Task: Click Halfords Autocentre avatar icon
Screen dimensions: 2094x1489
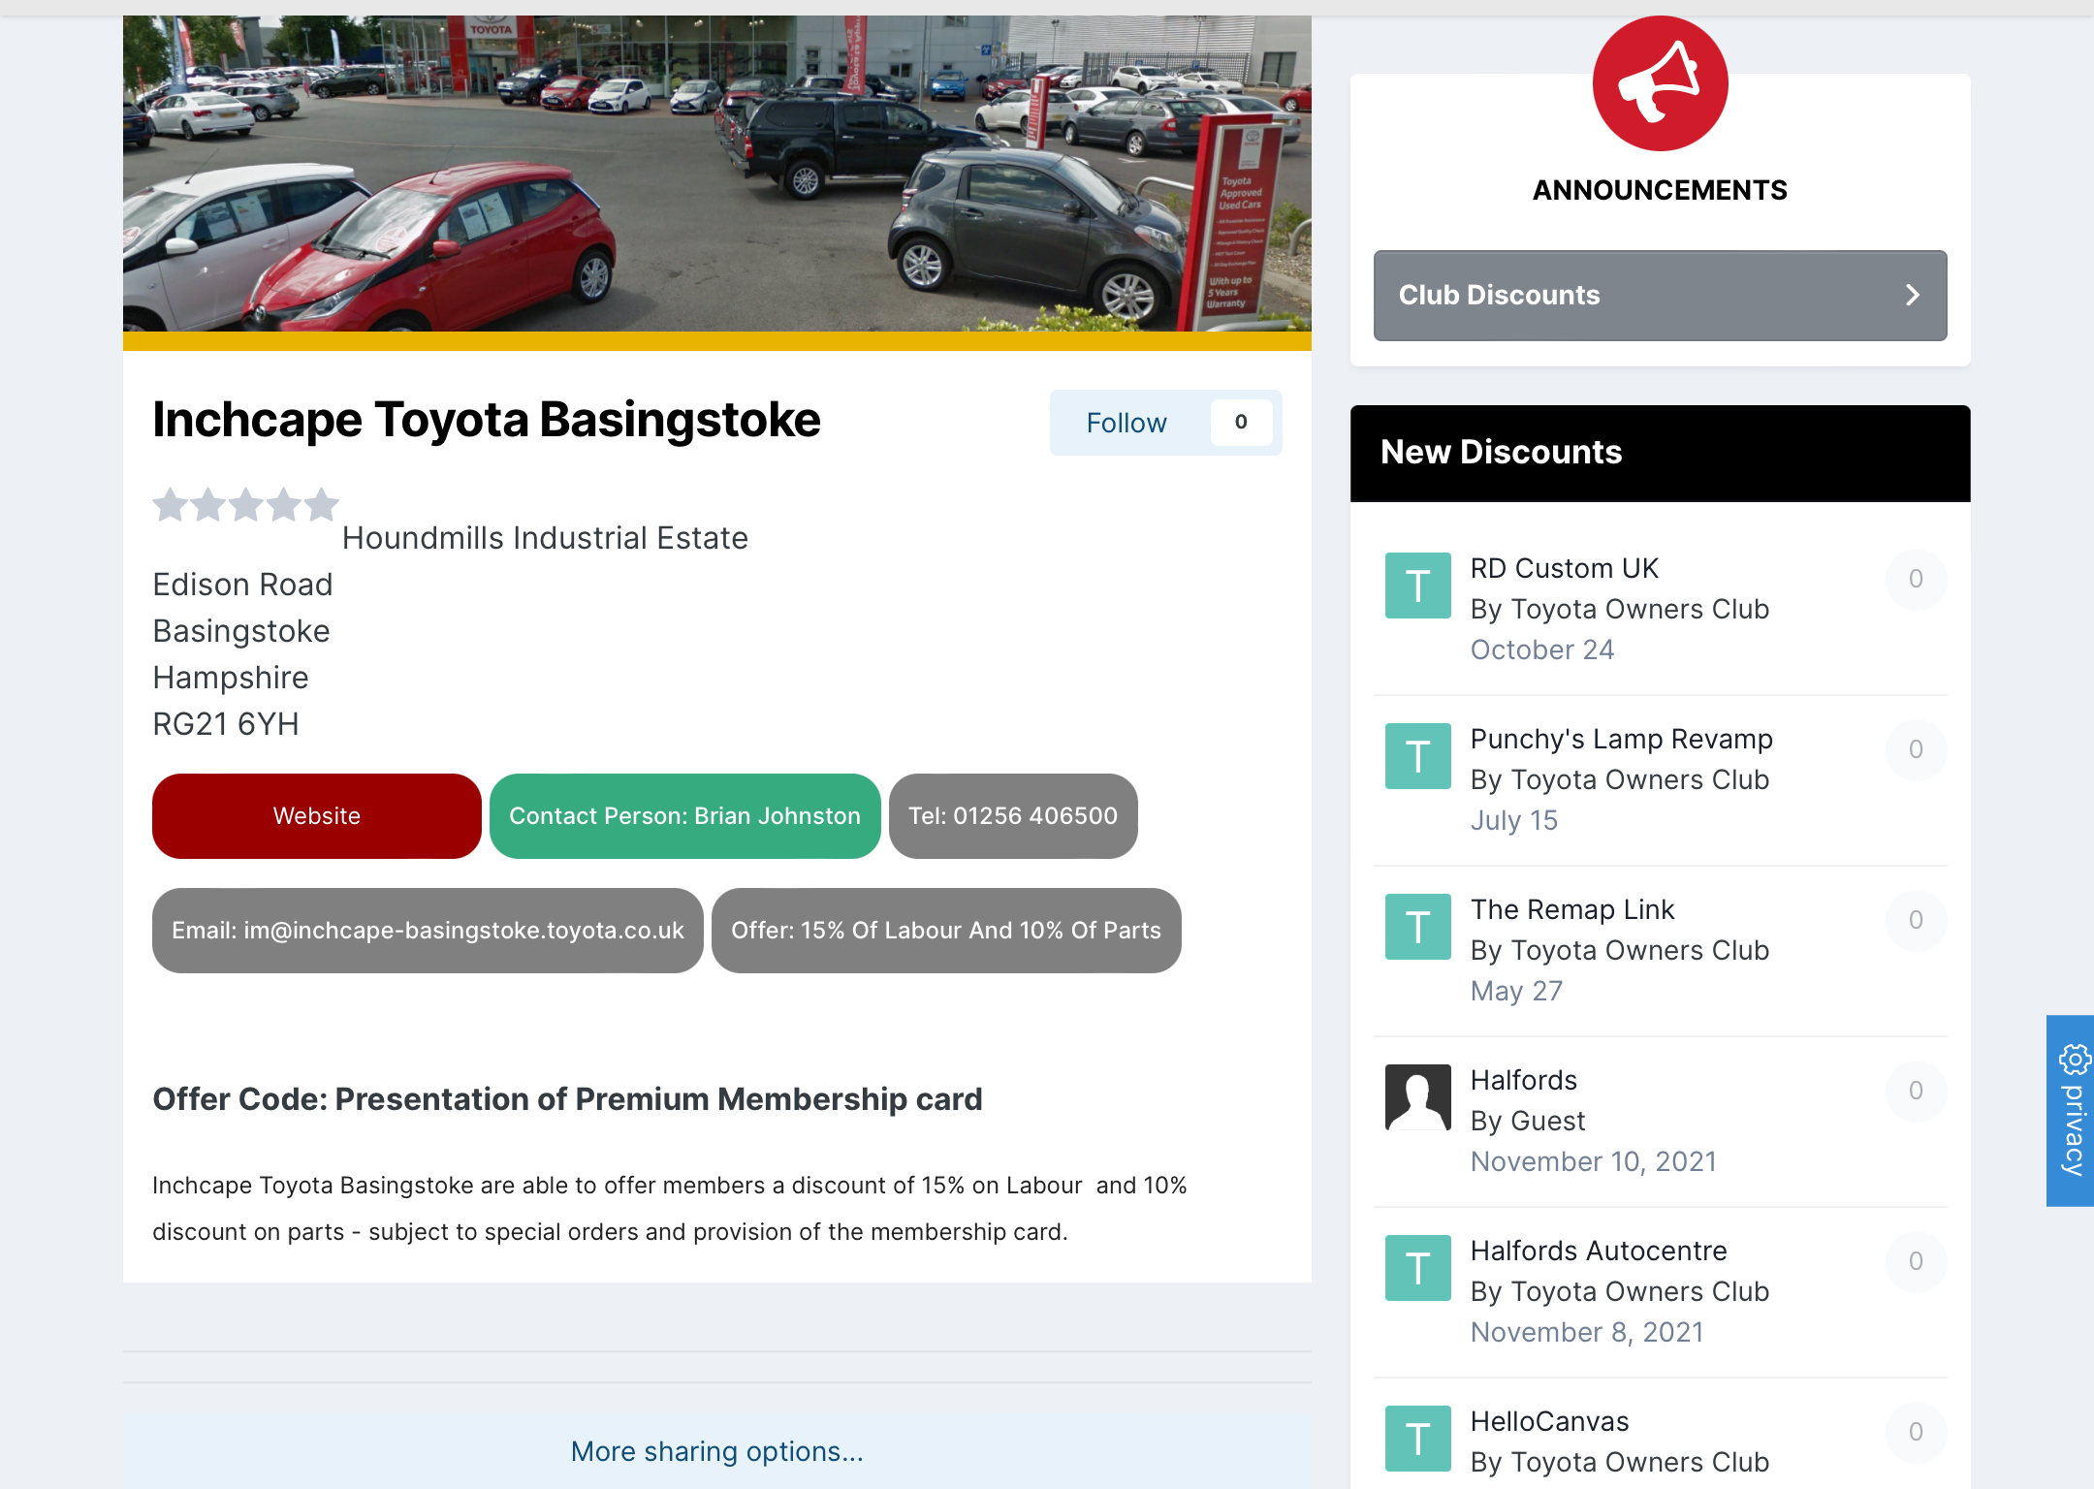Action: pos(1417,1268)
